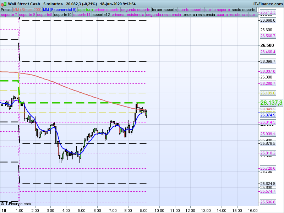Select the Precio legend label

[6, 10]
